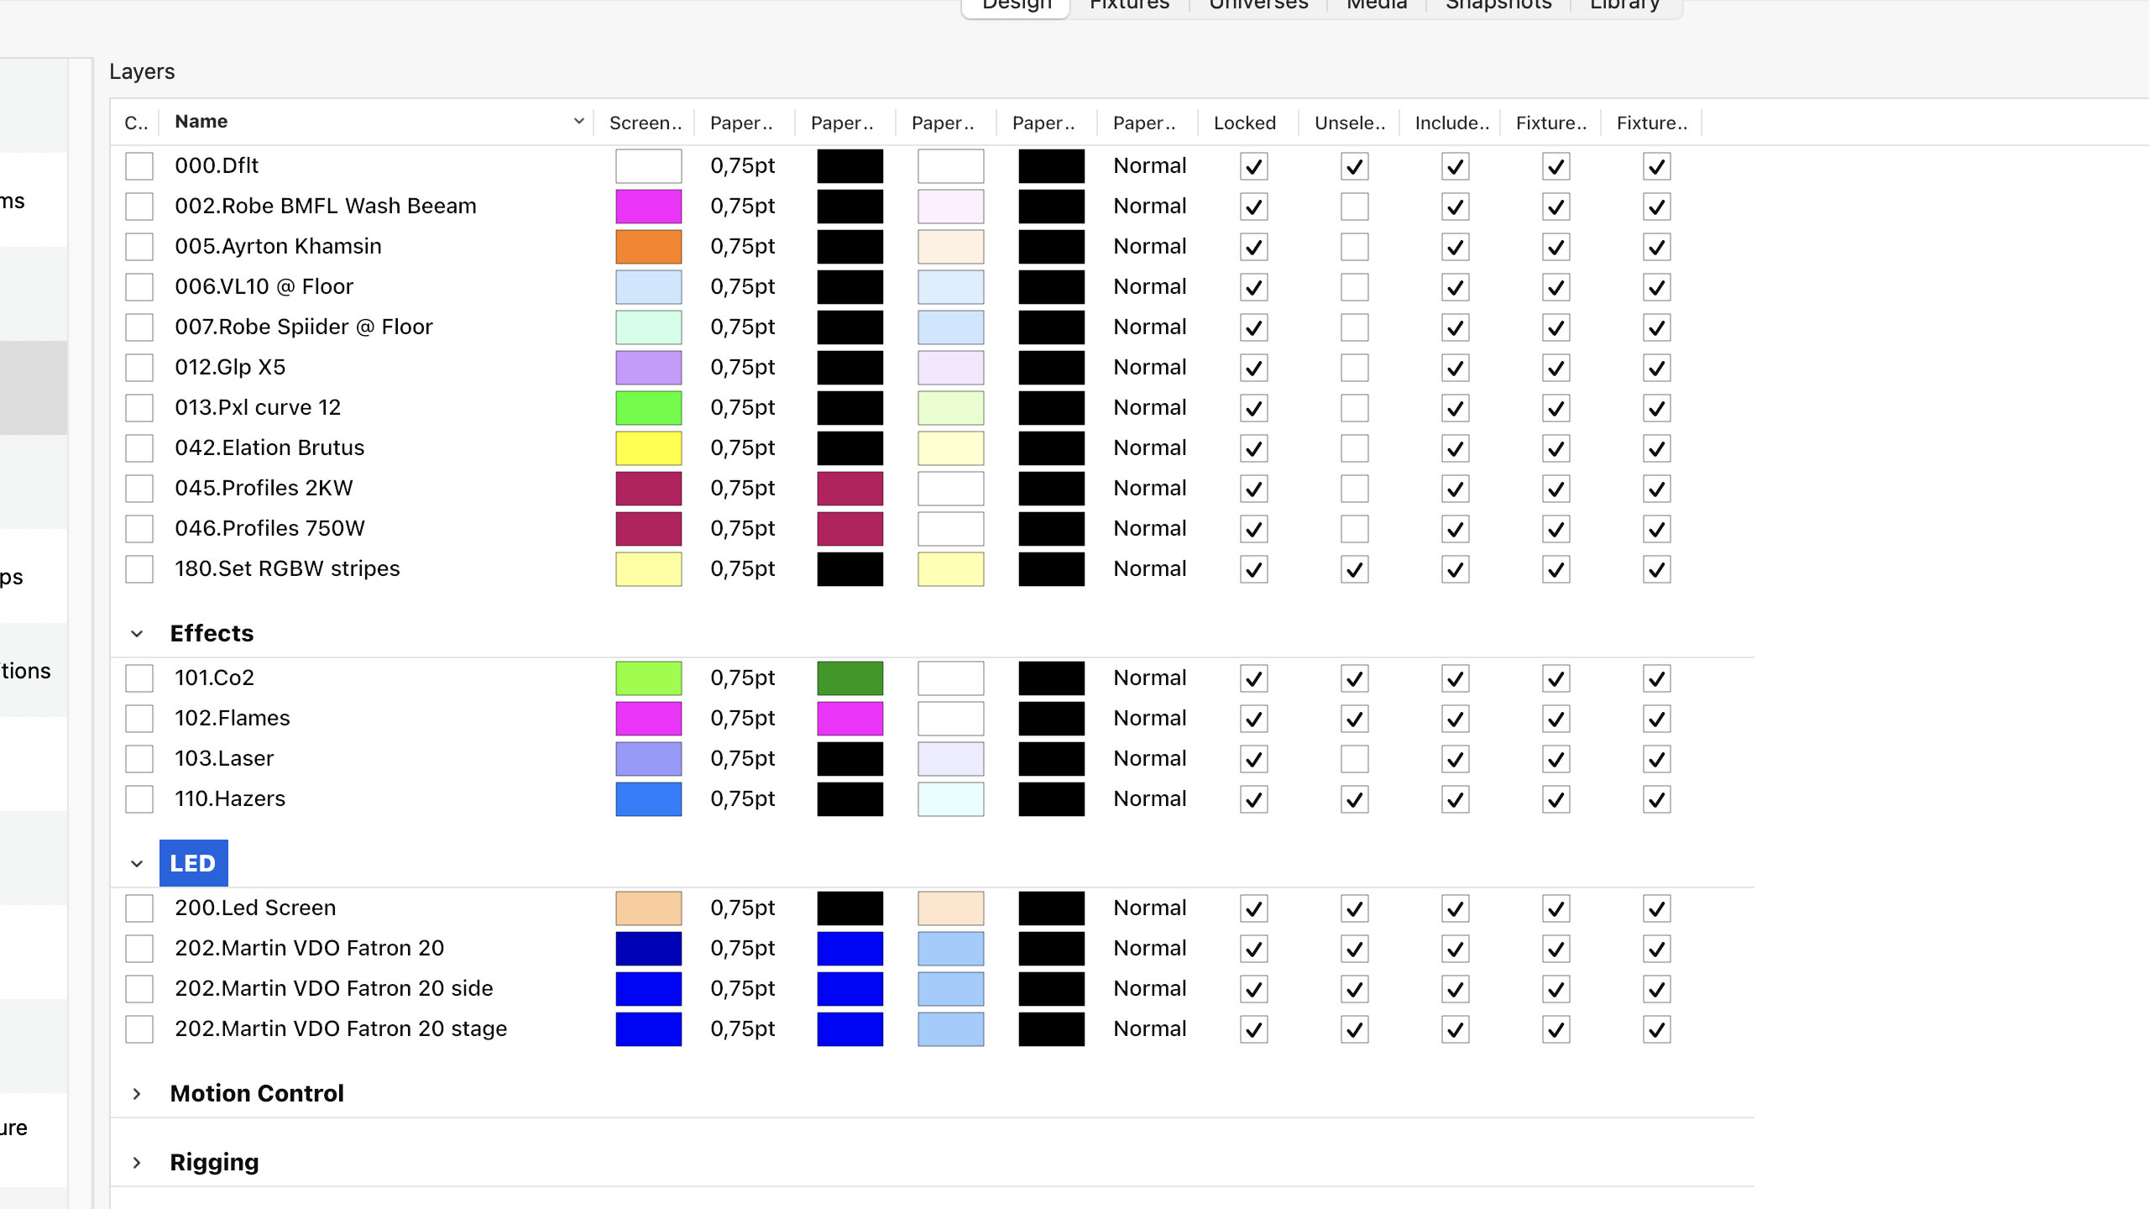
Task: Uncheck the Locked checkbox for 103.Laser
Action: coord(1253,759)
